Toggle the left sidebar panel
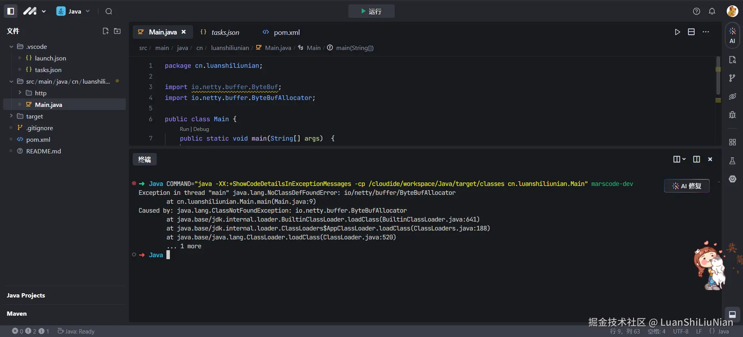Screen dimensions: 743x337 11,11
